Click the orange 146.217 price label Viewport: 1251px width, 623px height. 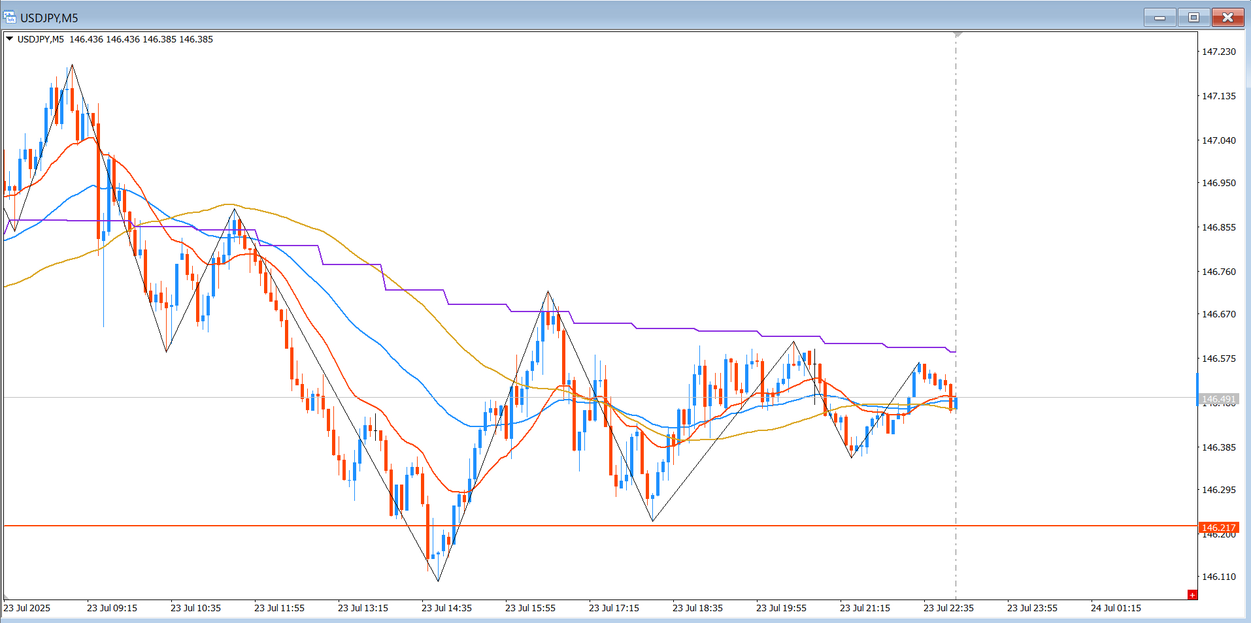(x=1218, y=527)
